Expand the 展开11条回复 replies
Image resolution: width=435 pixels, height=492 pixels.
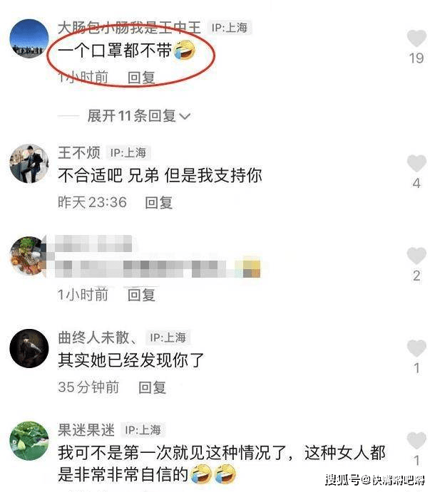138,116
